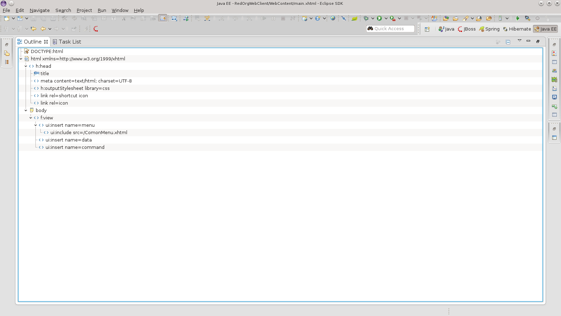The height and width of the screenshot is (316, 561).
Task: Collapse the ui:insert name=menu node
Action: click(x=36, y=125)
